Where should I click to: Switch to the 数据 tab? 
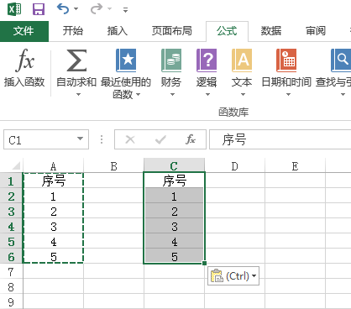(x=271, y=31)
